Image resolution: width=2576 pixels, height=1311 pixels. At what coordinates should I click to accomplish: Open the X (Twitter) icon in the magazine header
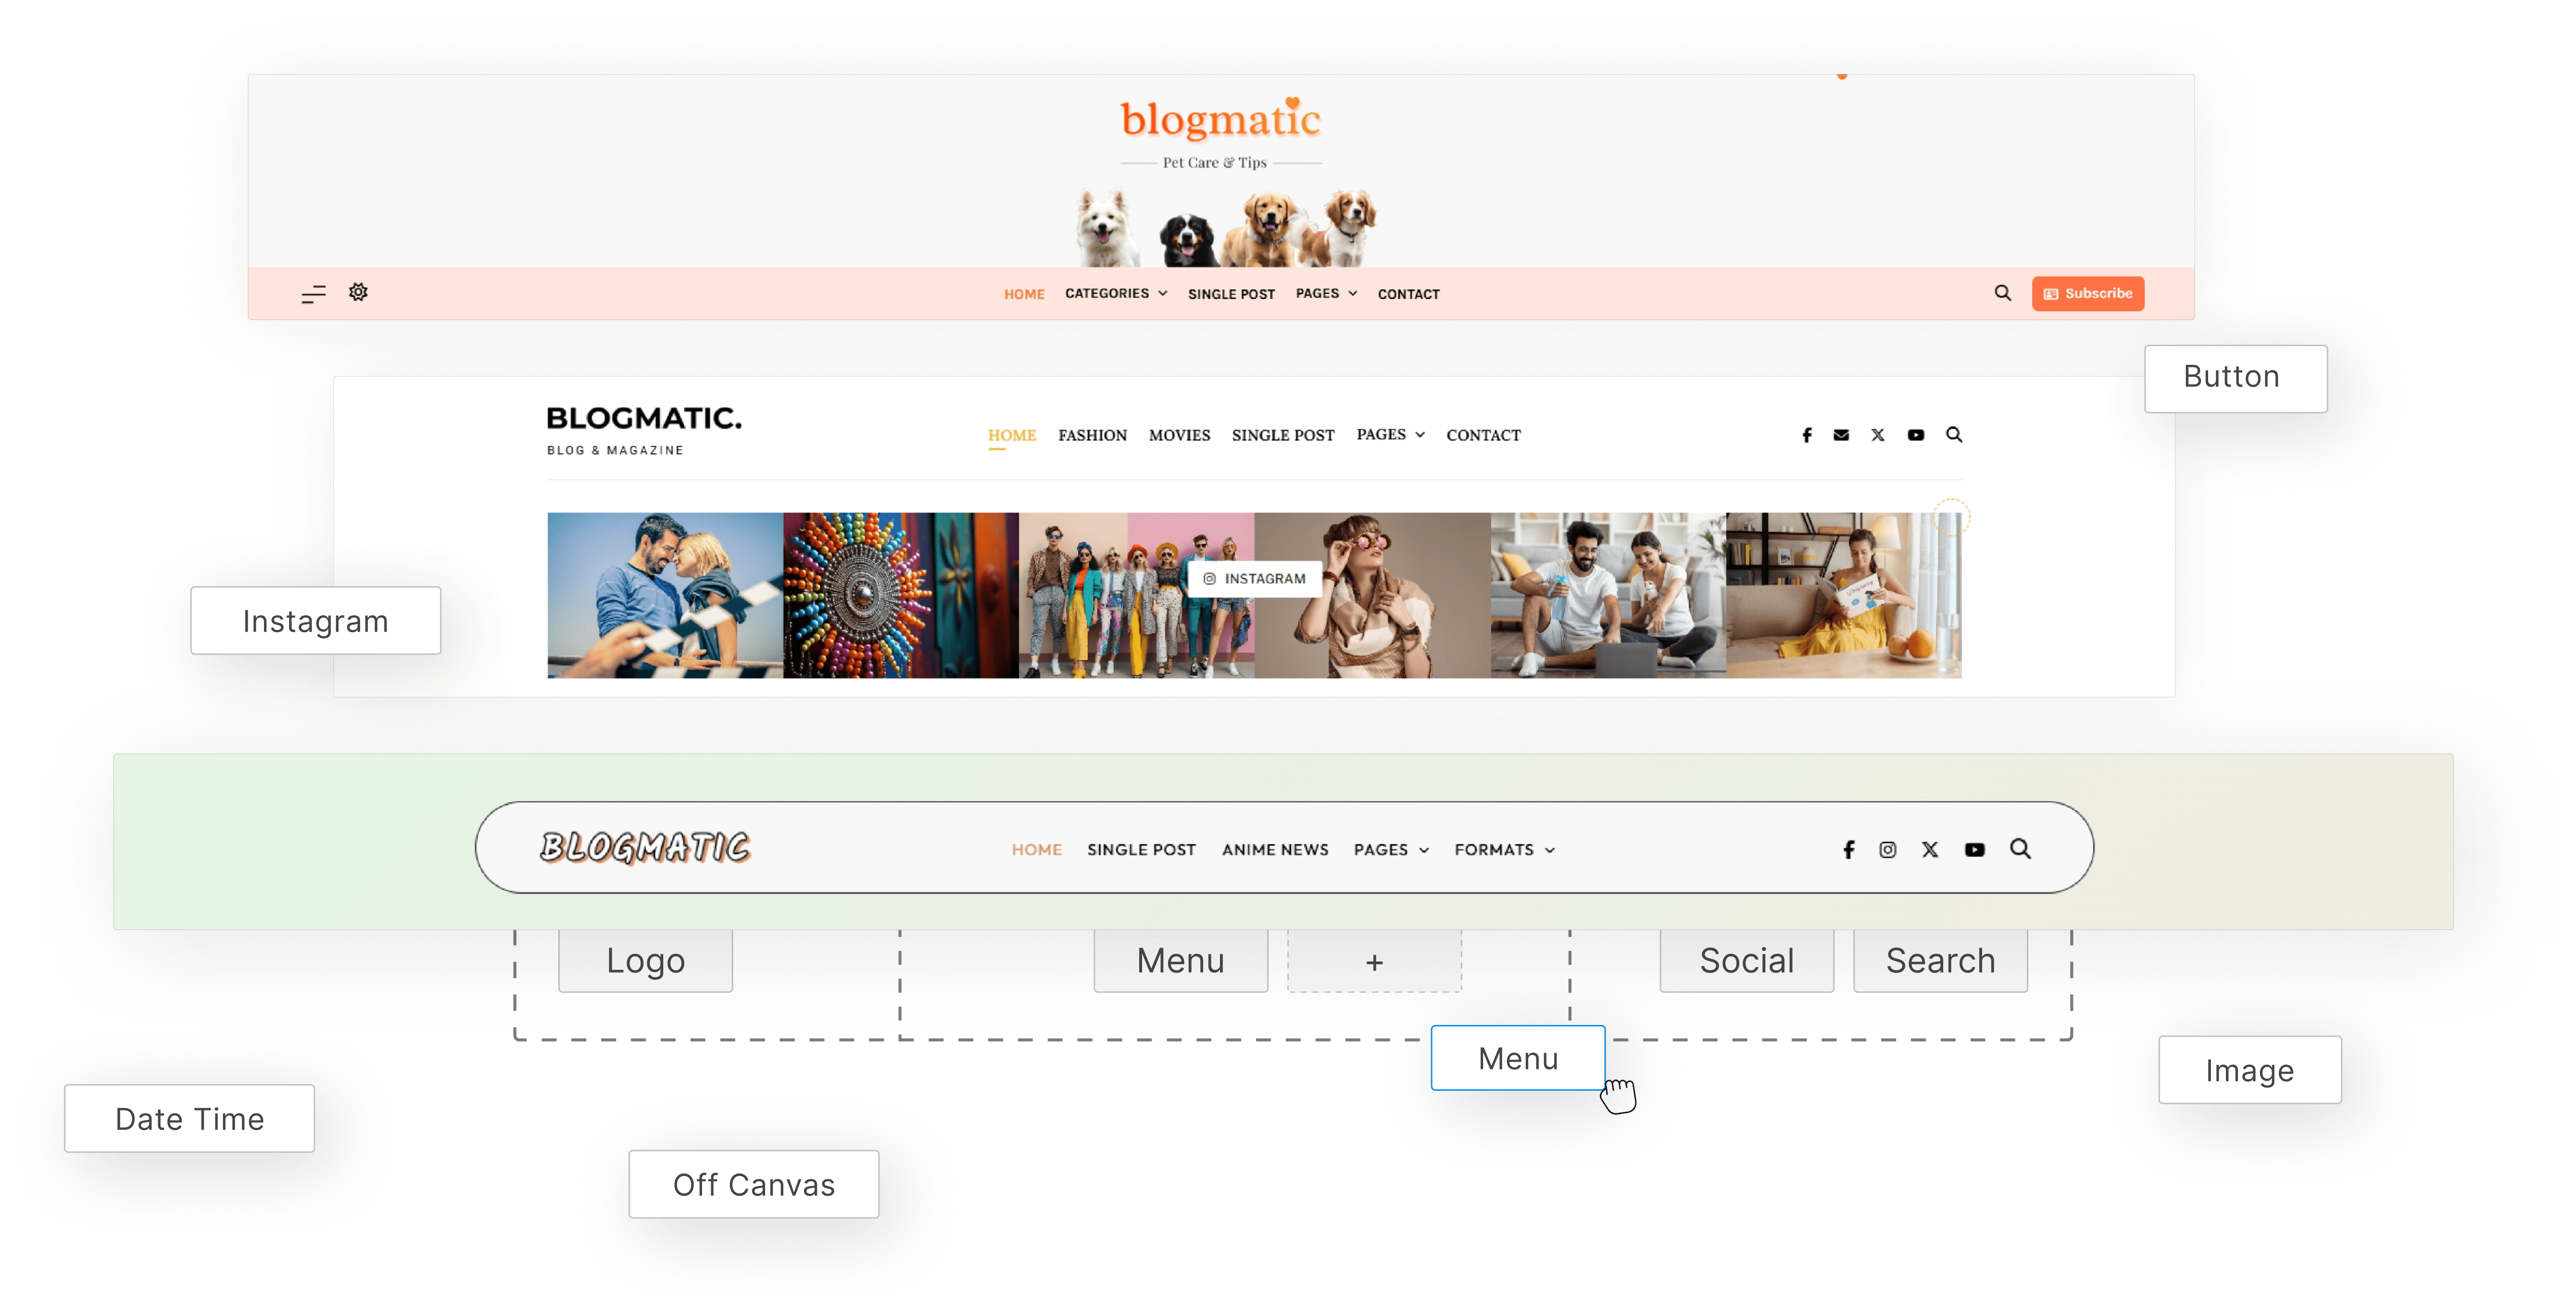click(1877, 435)
